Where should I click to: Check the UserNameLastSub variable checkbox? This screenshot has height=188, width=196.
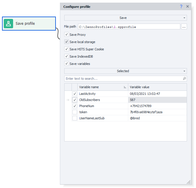pos(75,118)
